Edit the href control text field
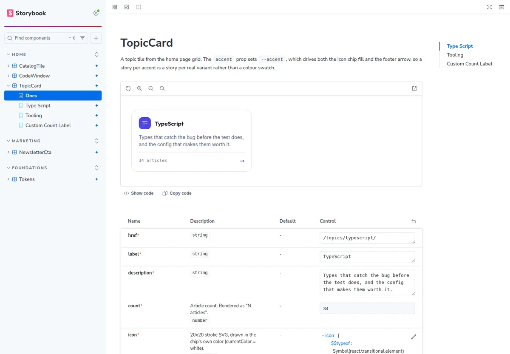Image resolution: width=510 pixels, height=354 pixels. pos(367,238)
